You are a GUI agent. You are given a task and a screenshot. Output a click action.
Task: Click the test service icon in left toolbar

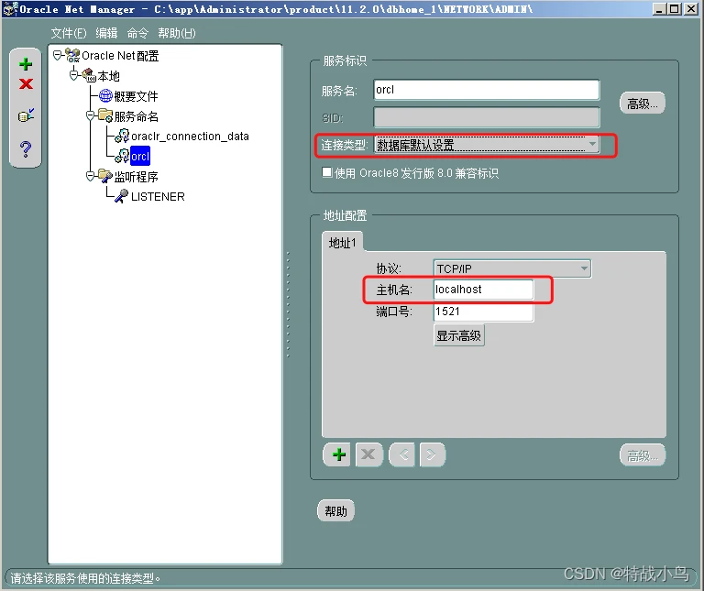tap(26, 115)
